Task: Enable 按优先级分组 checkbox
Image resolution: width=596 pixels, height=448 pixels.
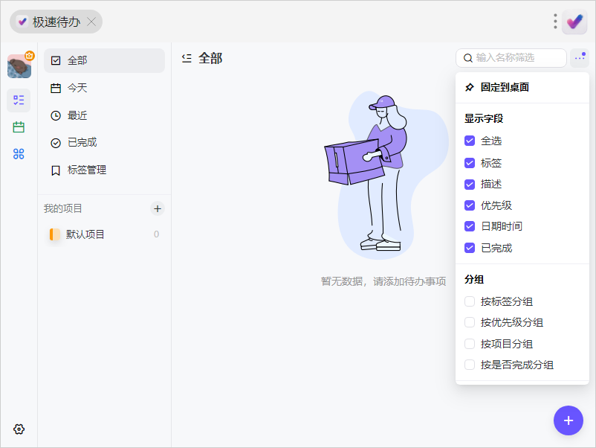Action: 470,322
